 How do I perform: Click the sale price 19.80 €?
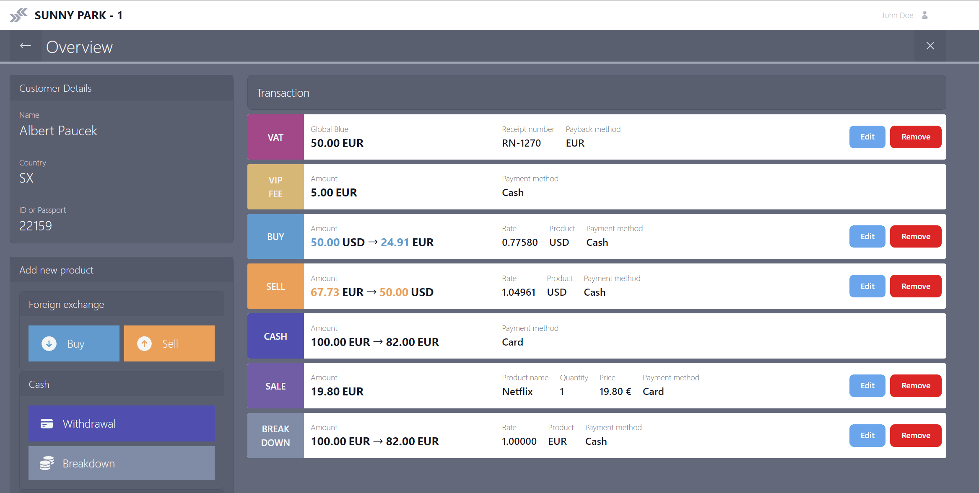tap(615, 392)
